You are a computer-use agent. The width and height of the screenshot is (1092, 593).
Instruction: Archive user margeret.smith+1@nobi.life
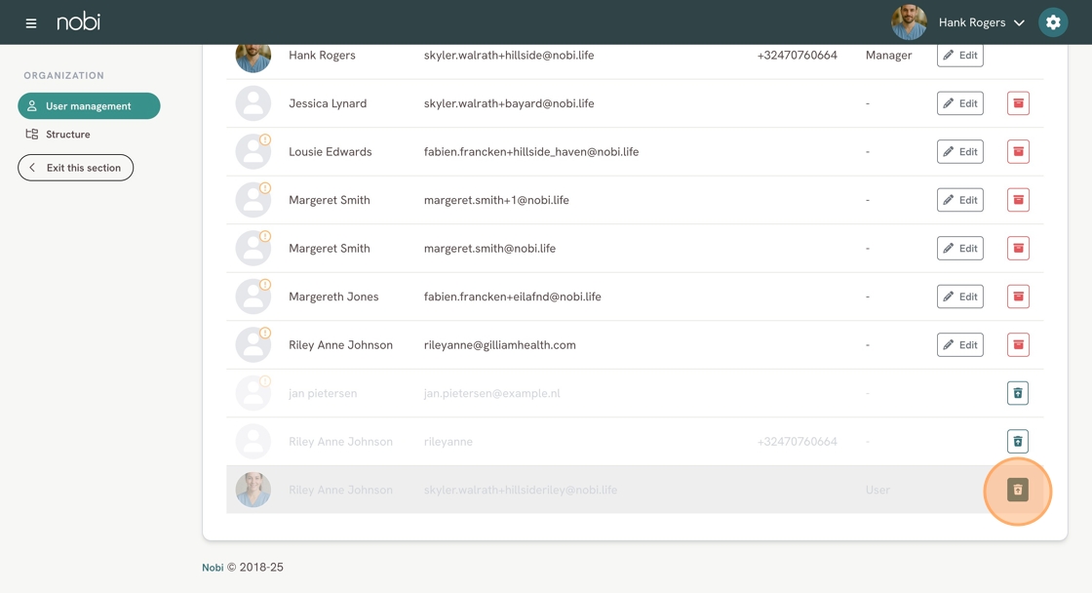pos(1018,200)
